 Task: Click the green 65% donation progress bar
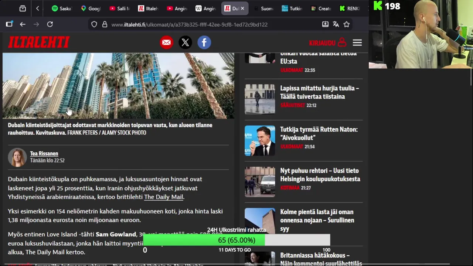click(x=204, y=240)
